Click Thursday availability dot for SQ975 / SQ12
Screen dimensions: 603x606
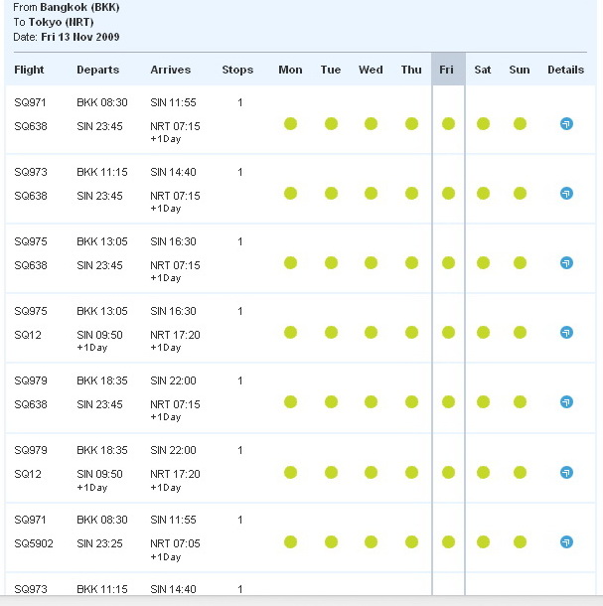[411, 333]
